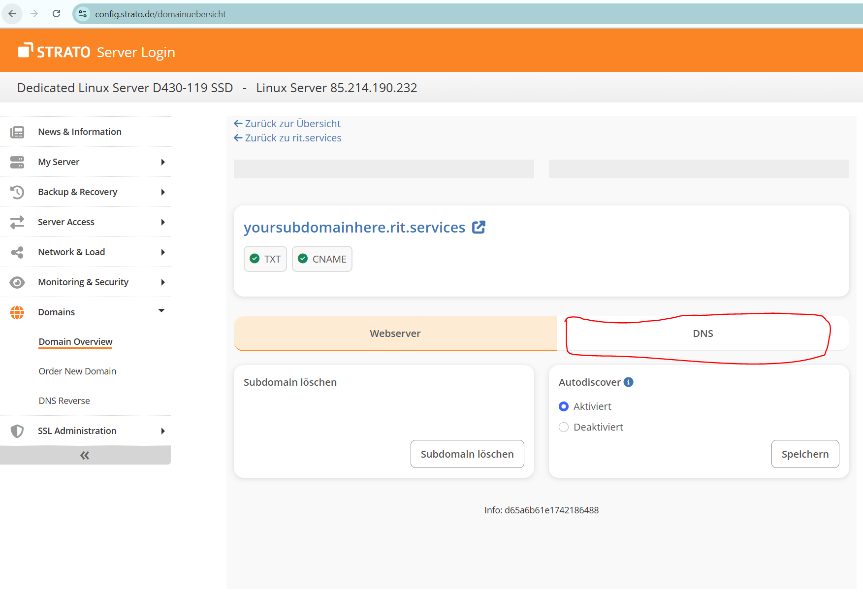The image size is (863, 602).
Task: Select the Aktiviert radio button
Action: click(x=564, y=406)
